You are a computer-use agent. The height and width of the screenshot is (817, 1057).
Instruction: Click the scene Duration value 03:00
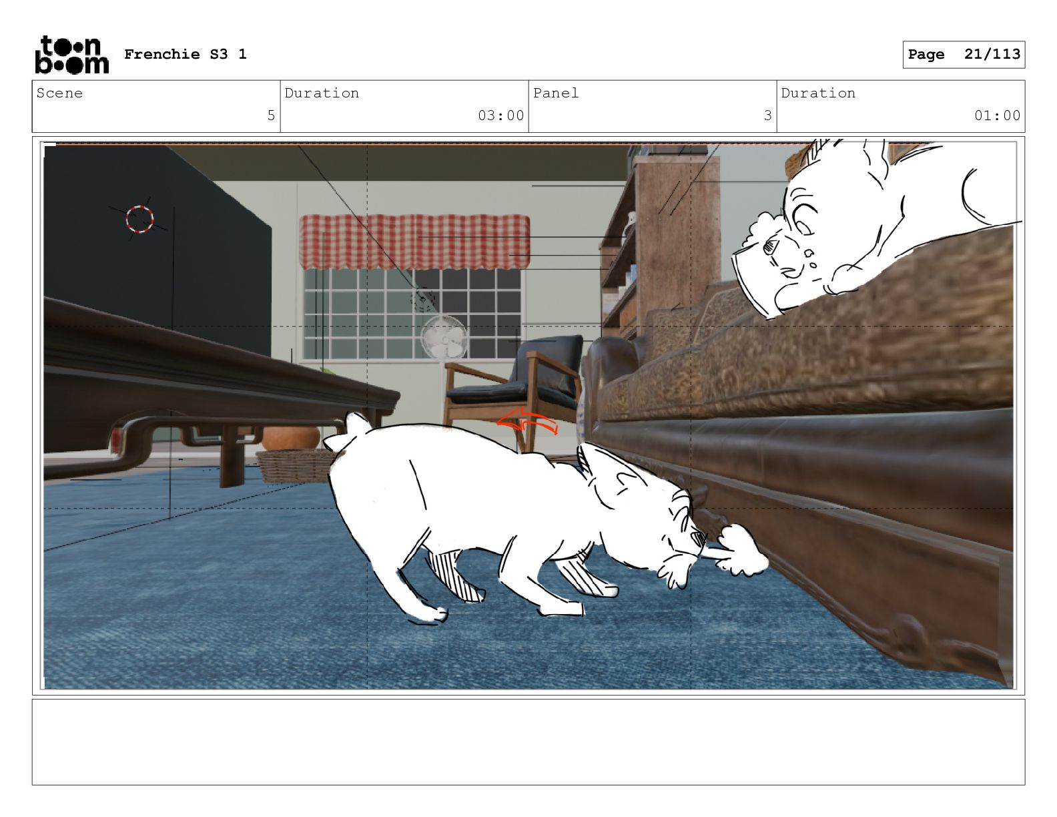(500, 115)
